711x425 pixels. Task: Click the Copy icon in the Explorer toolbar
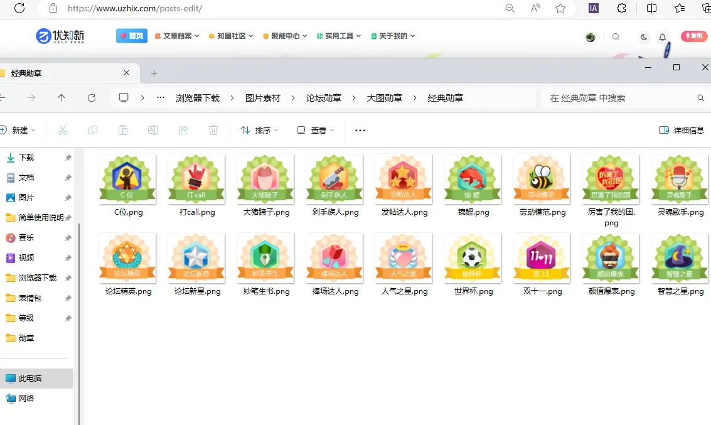92,130
